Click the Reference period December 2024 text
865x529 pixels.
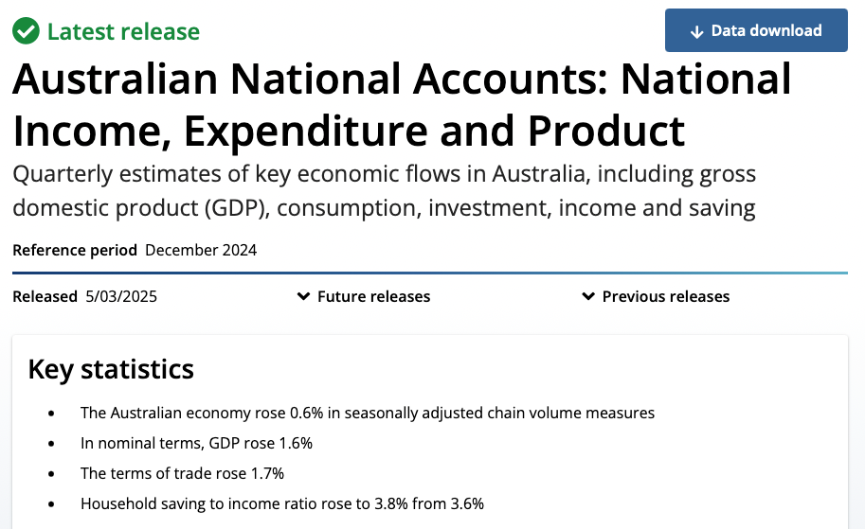click(135, 250)
